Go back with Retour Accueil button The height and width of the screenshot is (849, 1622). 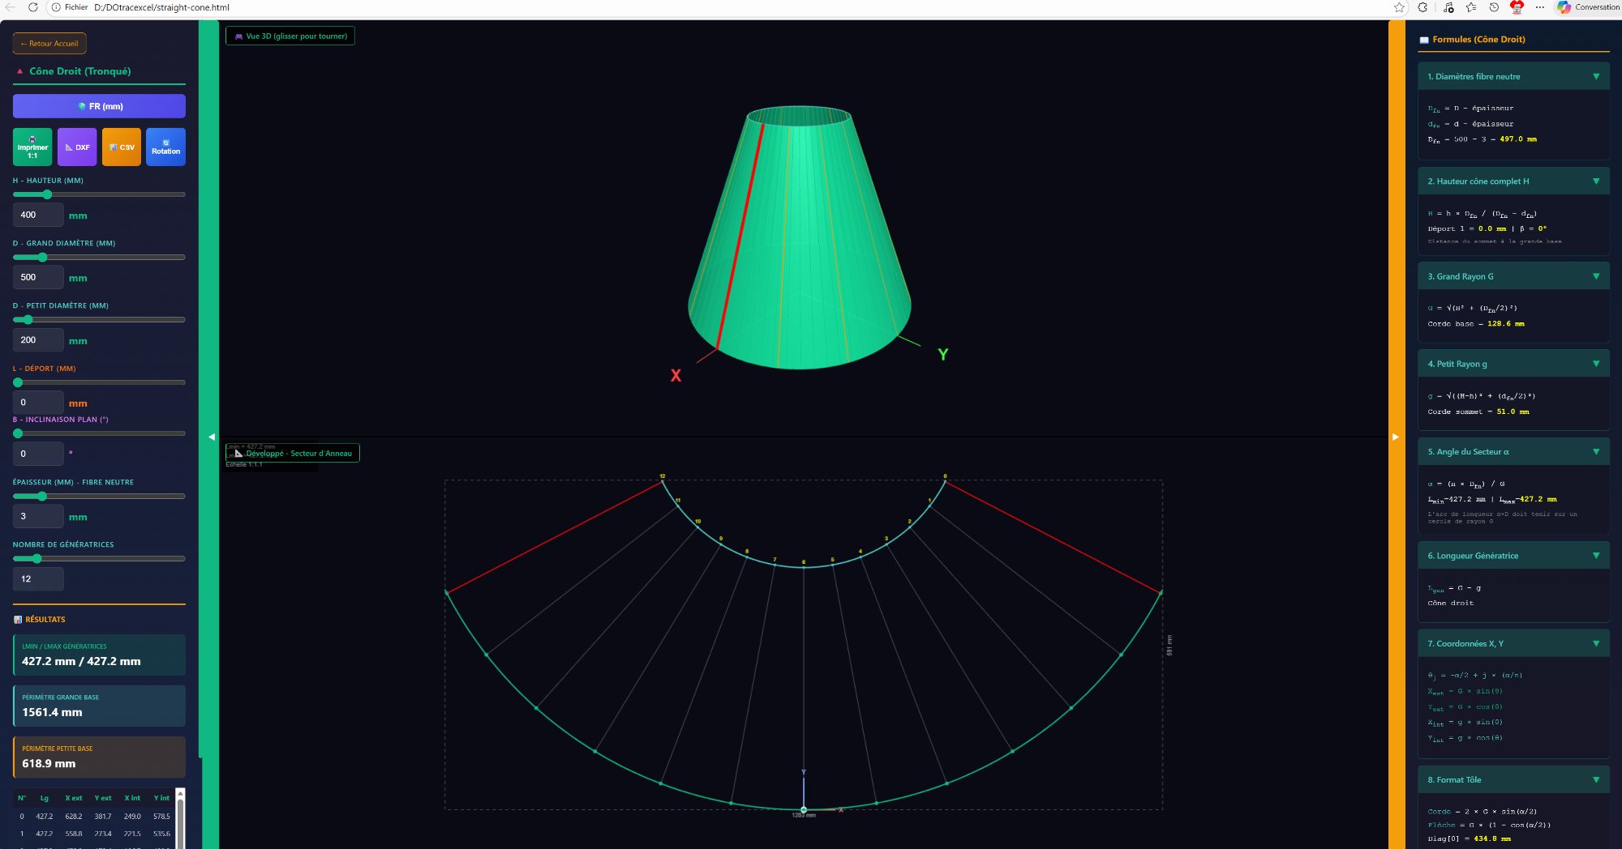[x=49, y=43]
